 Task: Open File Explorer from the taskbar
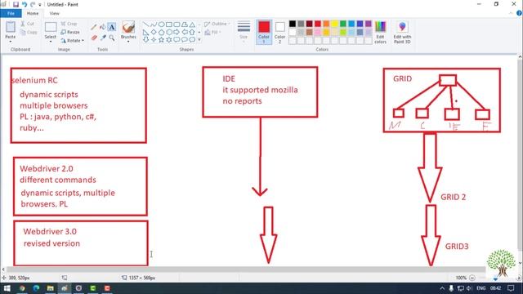pyautogui.click(x=51, y=288)
